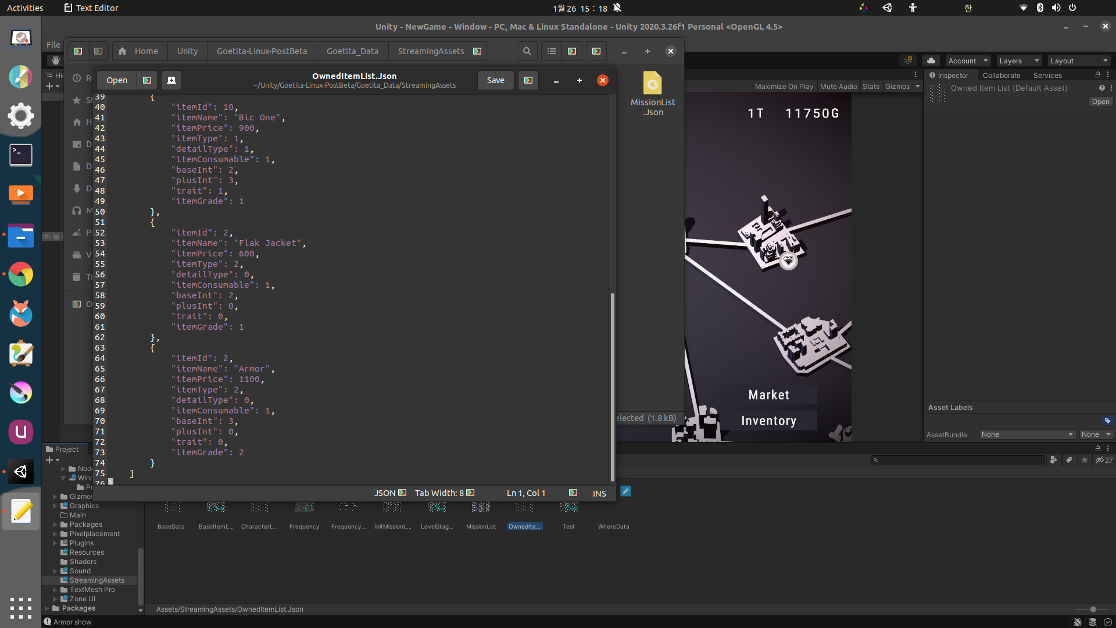Launch Chrome from the dock
The width and height of the screenshot is (1116, 628).
click(x=21, y=274)
